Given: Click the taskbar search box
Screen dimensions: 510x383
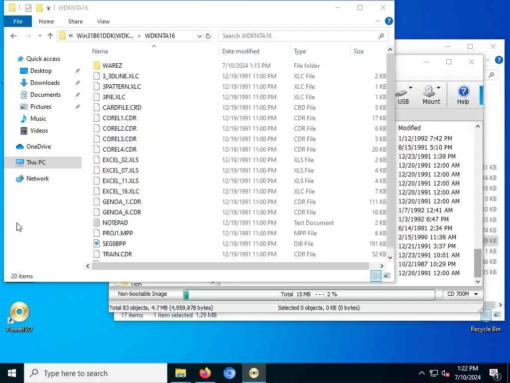Looking at the screenshot, I should (96, 373).
